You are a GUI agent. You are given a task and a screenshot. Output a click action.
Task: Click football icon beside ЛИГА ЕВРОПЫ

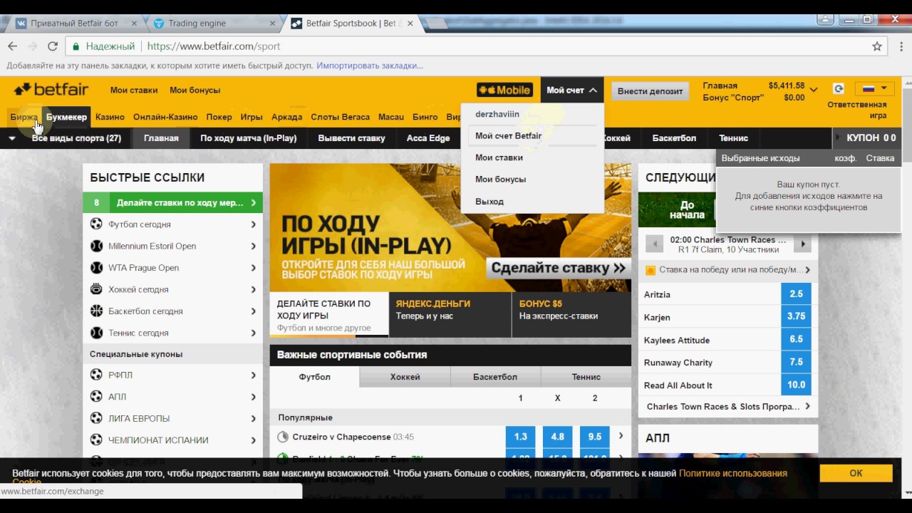[96, 418]
